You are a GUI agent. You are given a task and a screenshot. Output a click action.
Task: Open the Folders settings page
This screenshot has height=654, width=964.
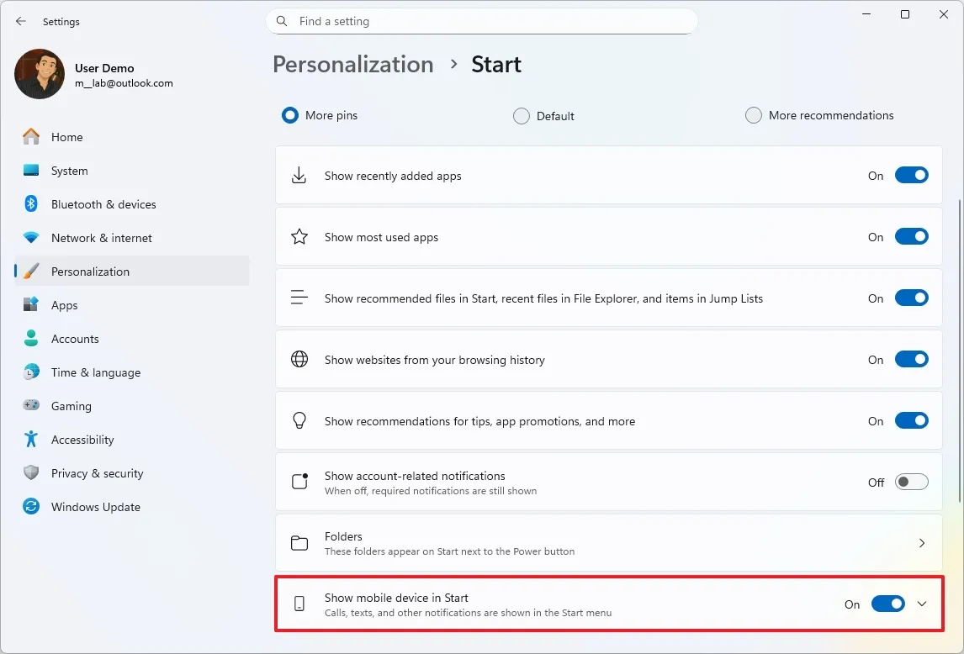608,543
